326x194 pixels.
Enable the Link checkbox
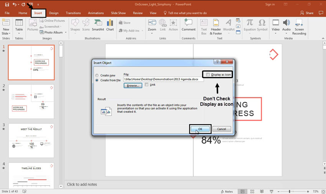147,85
